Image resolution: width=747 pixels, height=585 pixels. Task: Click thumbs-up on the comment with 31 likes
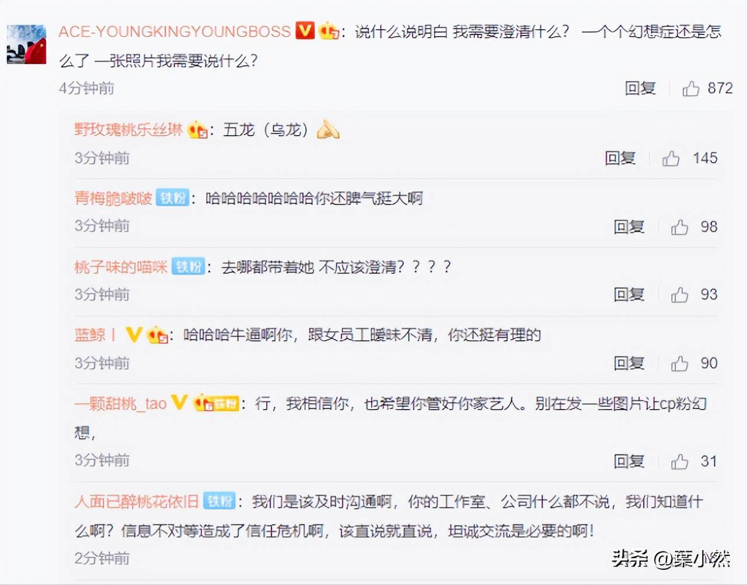click(x=679, y=461)
